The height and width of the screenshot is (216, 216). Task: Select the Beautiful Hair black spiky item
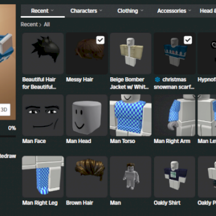(x=43, y=53)
